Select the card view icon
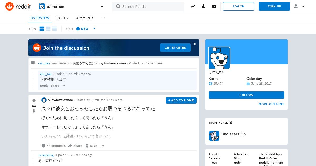The height and width of the screenshot is (166, 316). [x=42, y=29]
